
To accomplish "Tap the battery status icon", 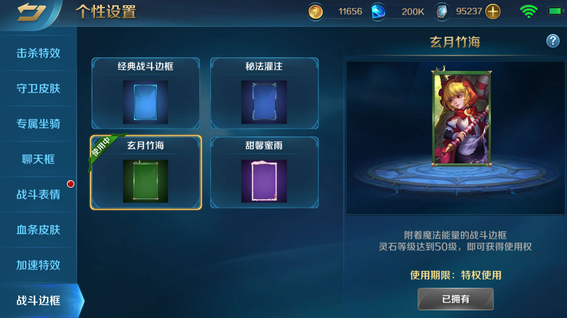I will (x=555, y=11).
